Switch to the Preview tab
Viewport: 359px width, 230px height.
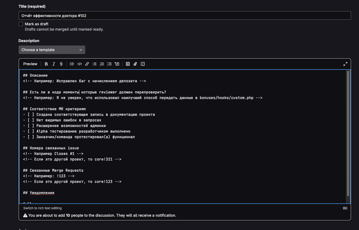click(x=30, y=64)
